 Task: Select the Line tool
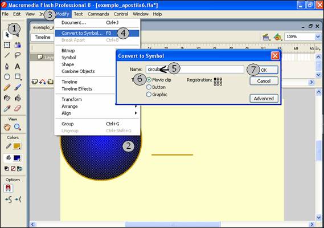(7, 55)
